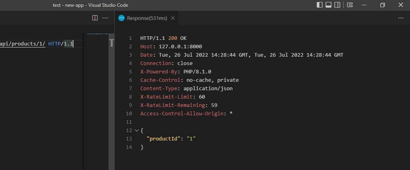Viewport: 410px width, 170px height.
Task: Click the "productId" JSON key
Action: [x=164, y=138]
